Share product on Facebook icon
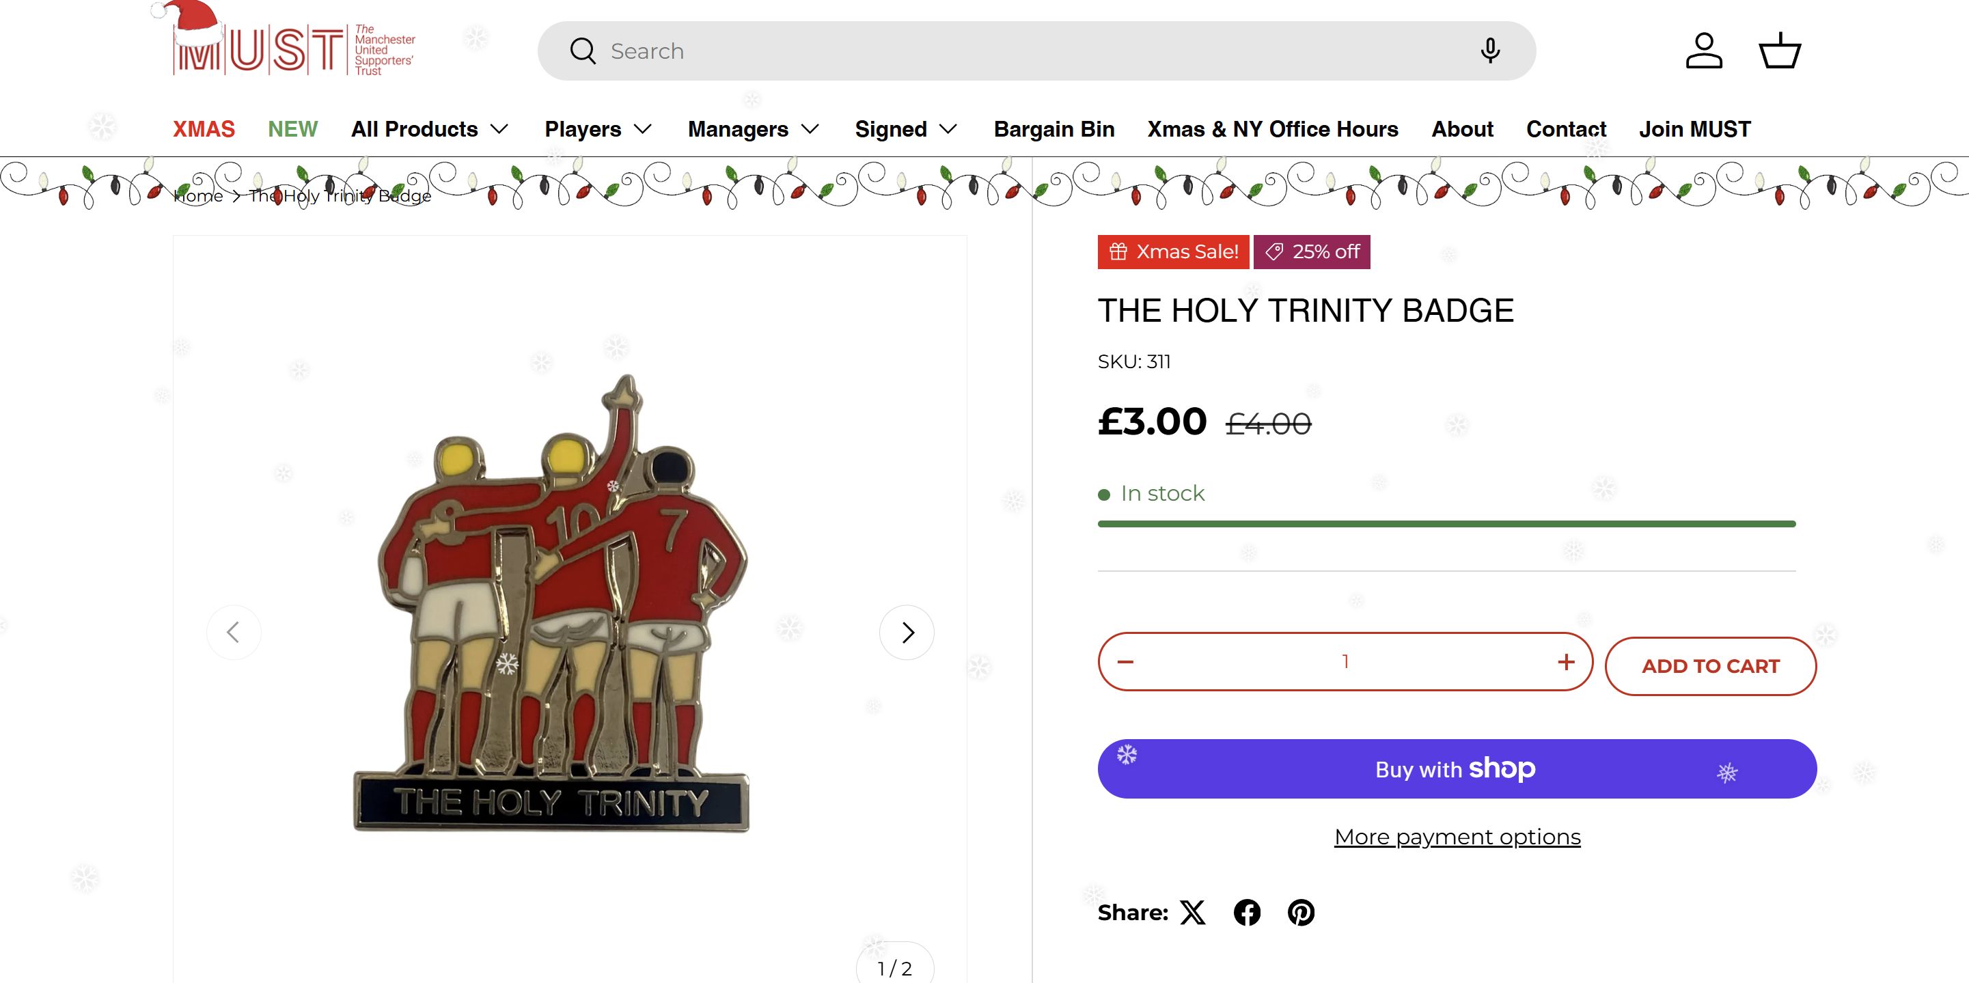The image size is (1969, 983). tap(1247, 913)
